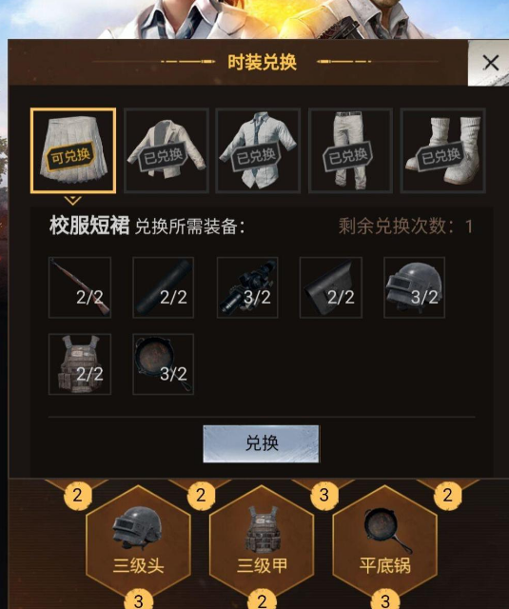The width and height of the screenshot is (509, 609).
Task: Select the white shirt with tie
Action: coord(258,150)
